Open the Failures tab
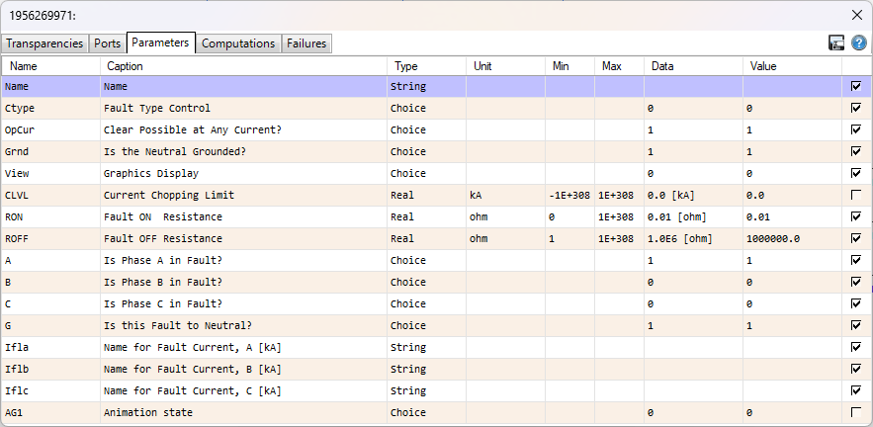 click(x=306, y=43)
